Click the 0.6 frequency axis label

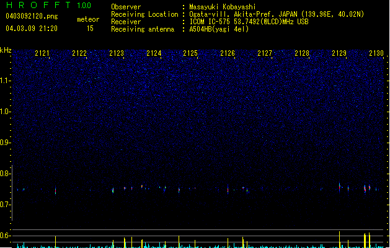pyautogui.click(x=6, y=236)
